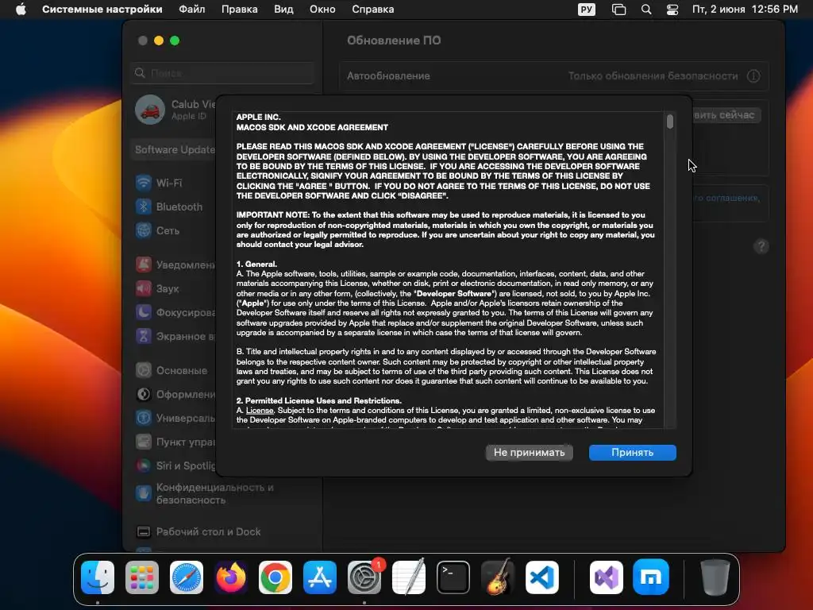Open Control Center in menu bar

[672, 10]
